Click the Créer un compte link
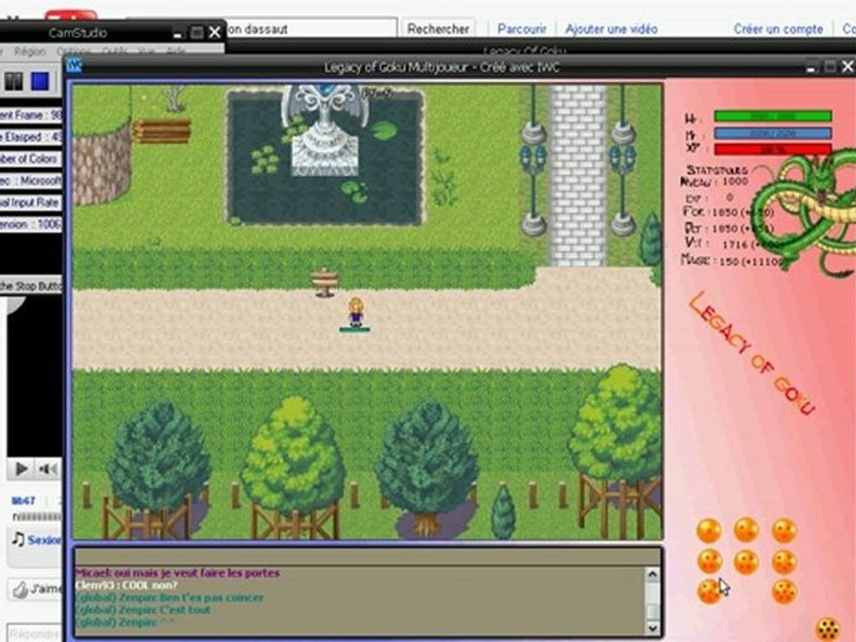 (778, 29)
